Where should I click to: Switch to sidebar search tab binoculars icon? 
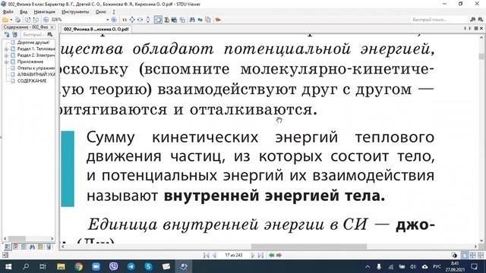point(32,246)
